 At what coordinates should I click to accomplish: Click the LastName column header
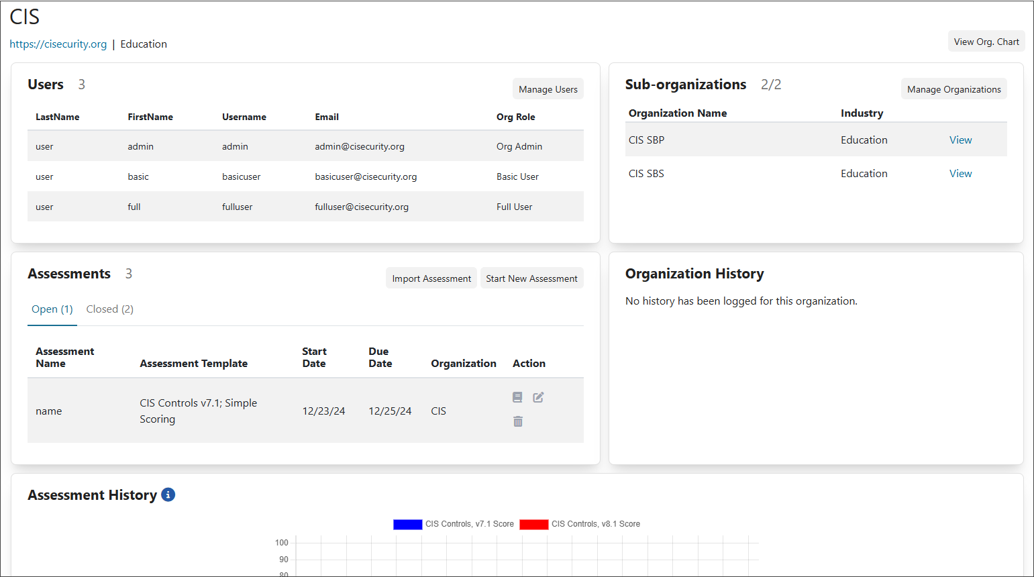(x=58, y=117)
